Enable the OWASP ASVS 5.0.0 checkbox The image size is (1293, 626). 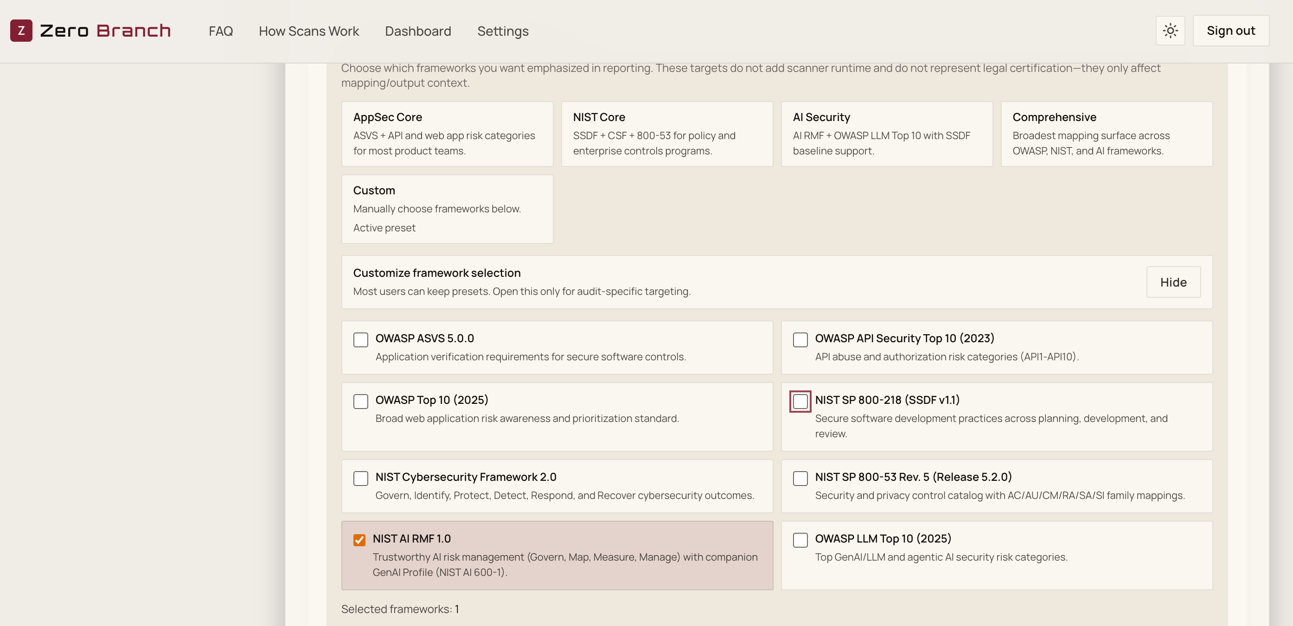(x=360, y=340)
